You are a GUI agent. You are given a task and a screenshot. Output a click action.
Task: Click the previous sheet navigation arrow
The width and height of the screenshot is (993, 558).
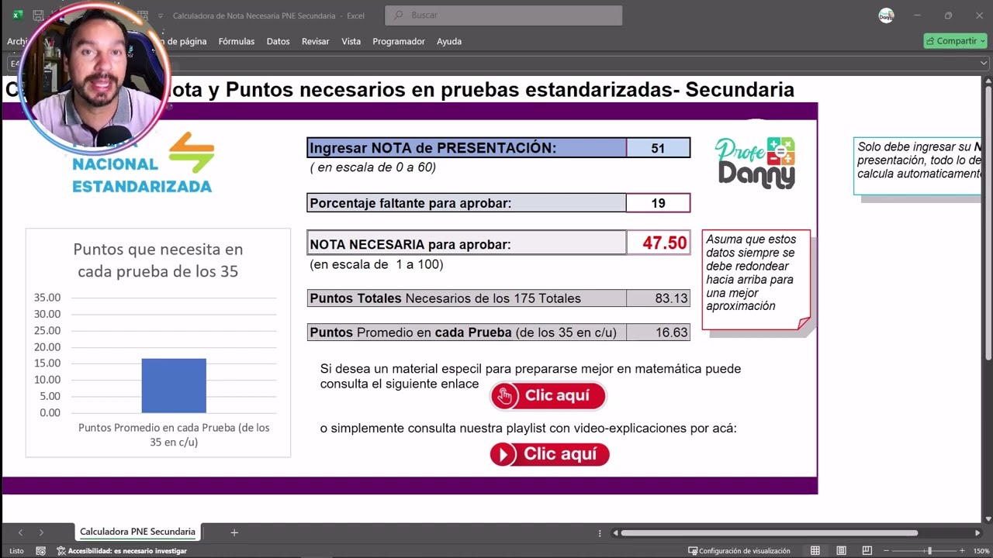pos(21,532)
